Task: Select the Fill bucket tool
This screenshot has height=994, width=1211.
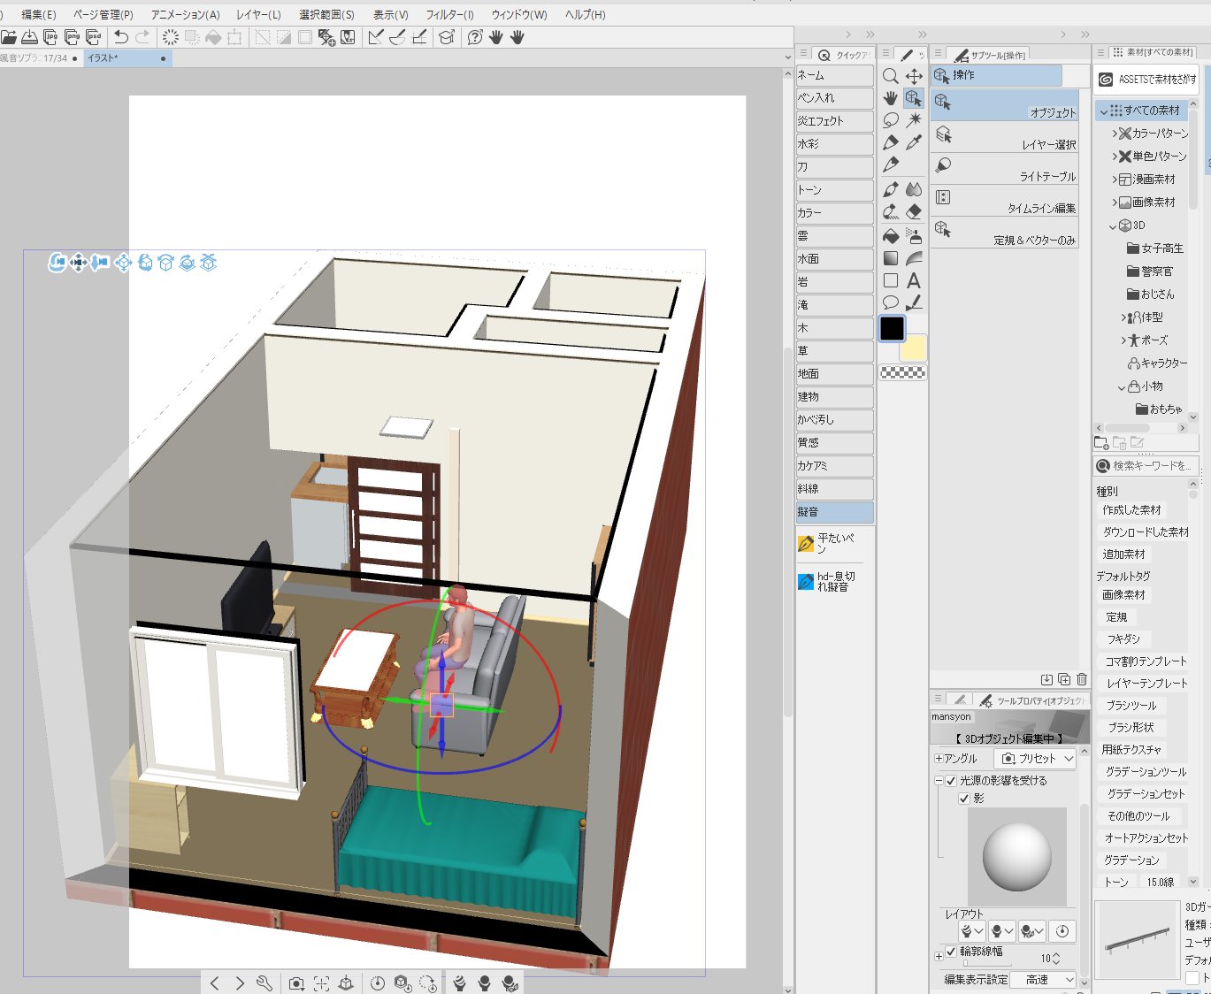Action: 891,235
